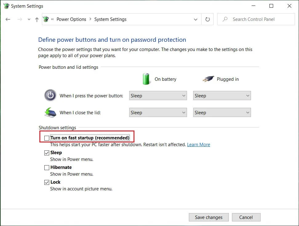This screenshot has height=226, width=299.
Task: Open the recent locations chevron
Action: (29, 19)
